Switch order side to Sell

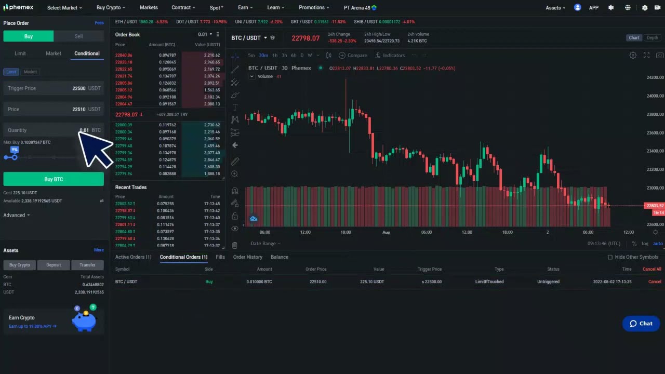coord(78,36)
